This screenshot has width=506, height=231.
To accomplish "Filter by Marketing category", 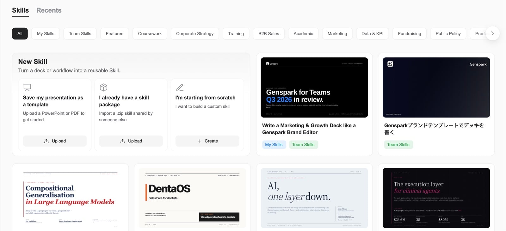I will click(x=337, y=34).
